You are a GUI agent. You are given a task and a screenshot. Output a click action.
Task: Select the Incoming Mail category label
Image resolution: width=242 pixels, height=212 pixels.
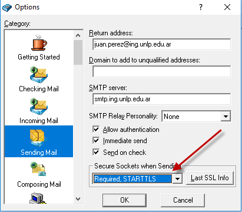(39, 121)
